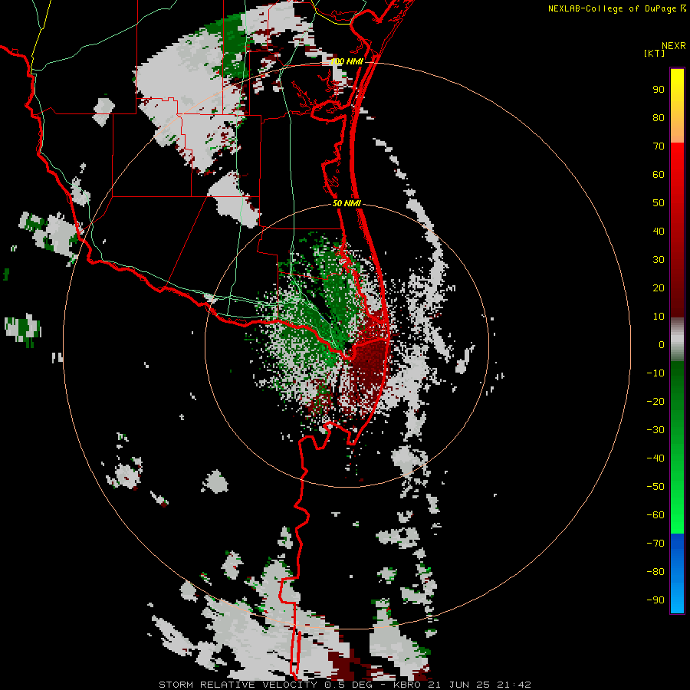Click the 70 value on velocity scale

pos(659,146)
